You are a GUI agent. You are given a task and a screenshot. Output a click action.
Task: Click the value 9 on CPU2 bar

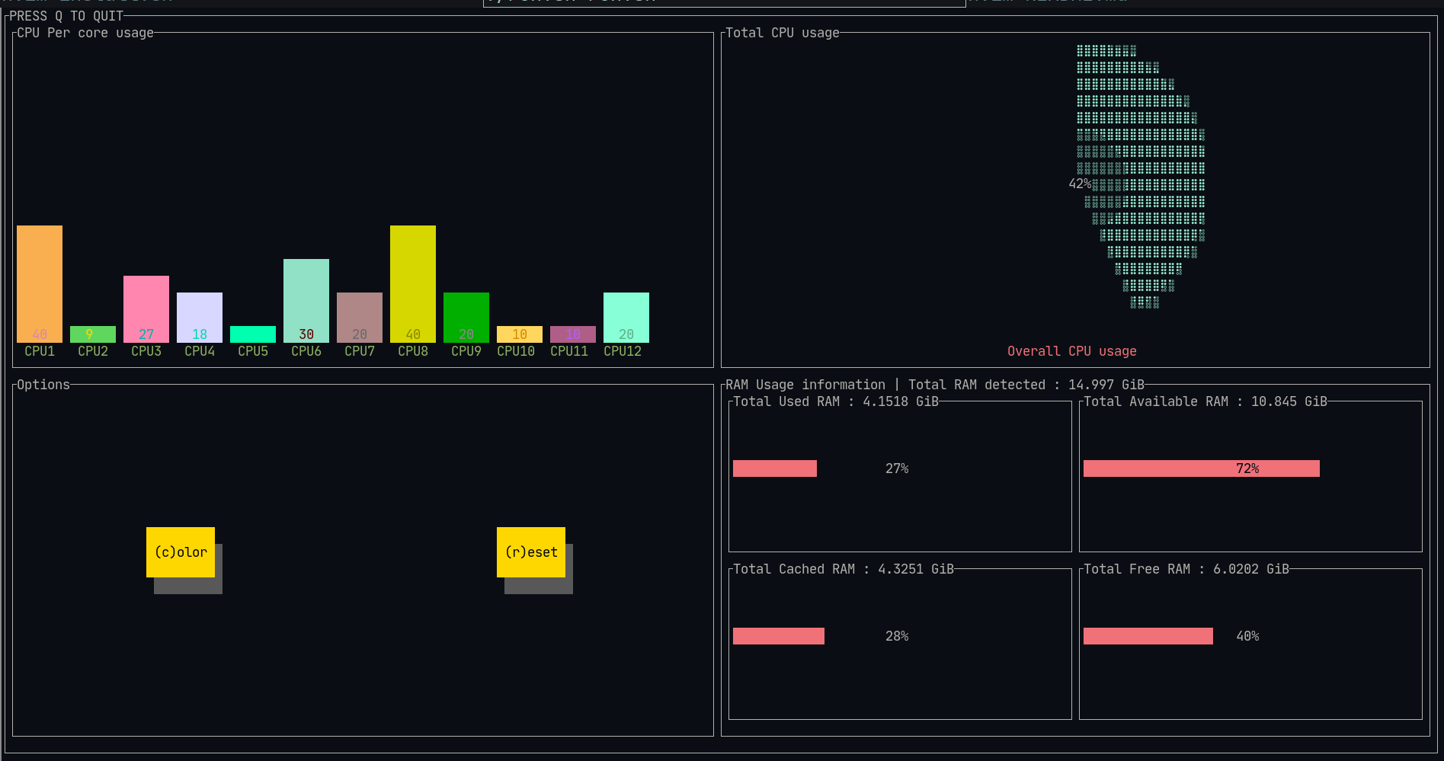(89, 334)
